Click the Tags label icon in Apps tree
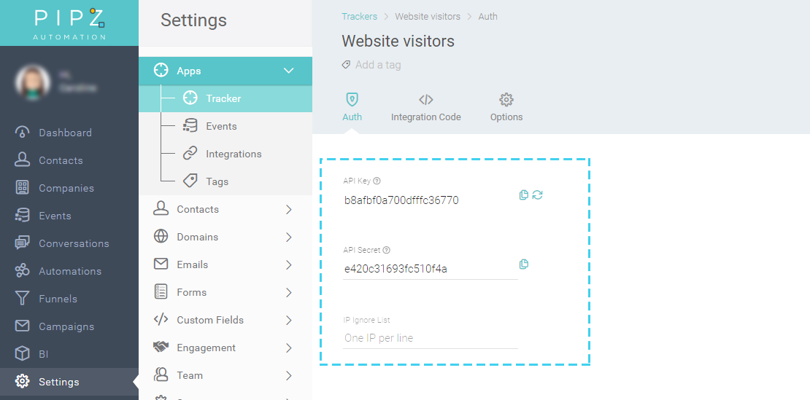The height and width of the screenshot is (400, 810). (190, 181)
